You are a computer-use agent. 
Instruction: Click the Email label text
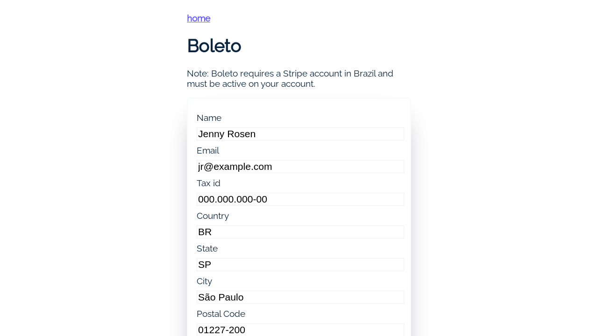tap(208, 151)
